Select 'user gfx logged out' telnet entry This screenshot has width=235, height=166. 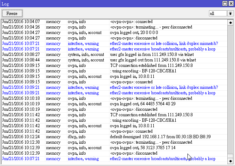(115, 60)
